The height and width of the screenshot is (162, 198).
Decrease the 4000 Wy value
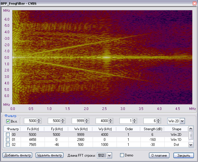[x=111, y=122]
